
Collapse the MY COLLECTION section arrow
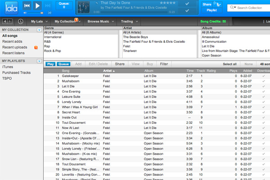click(x=39, y=30)
